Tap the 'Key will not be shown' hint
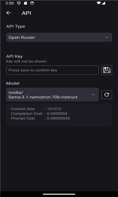Screen dimensions: 118x197 coord(26,61)
